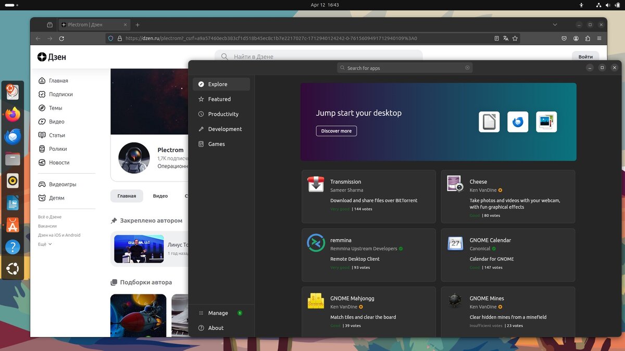Click the Plectrom astronaut avatar
Screen dimensions: 625x351
(x=134, y=158)
